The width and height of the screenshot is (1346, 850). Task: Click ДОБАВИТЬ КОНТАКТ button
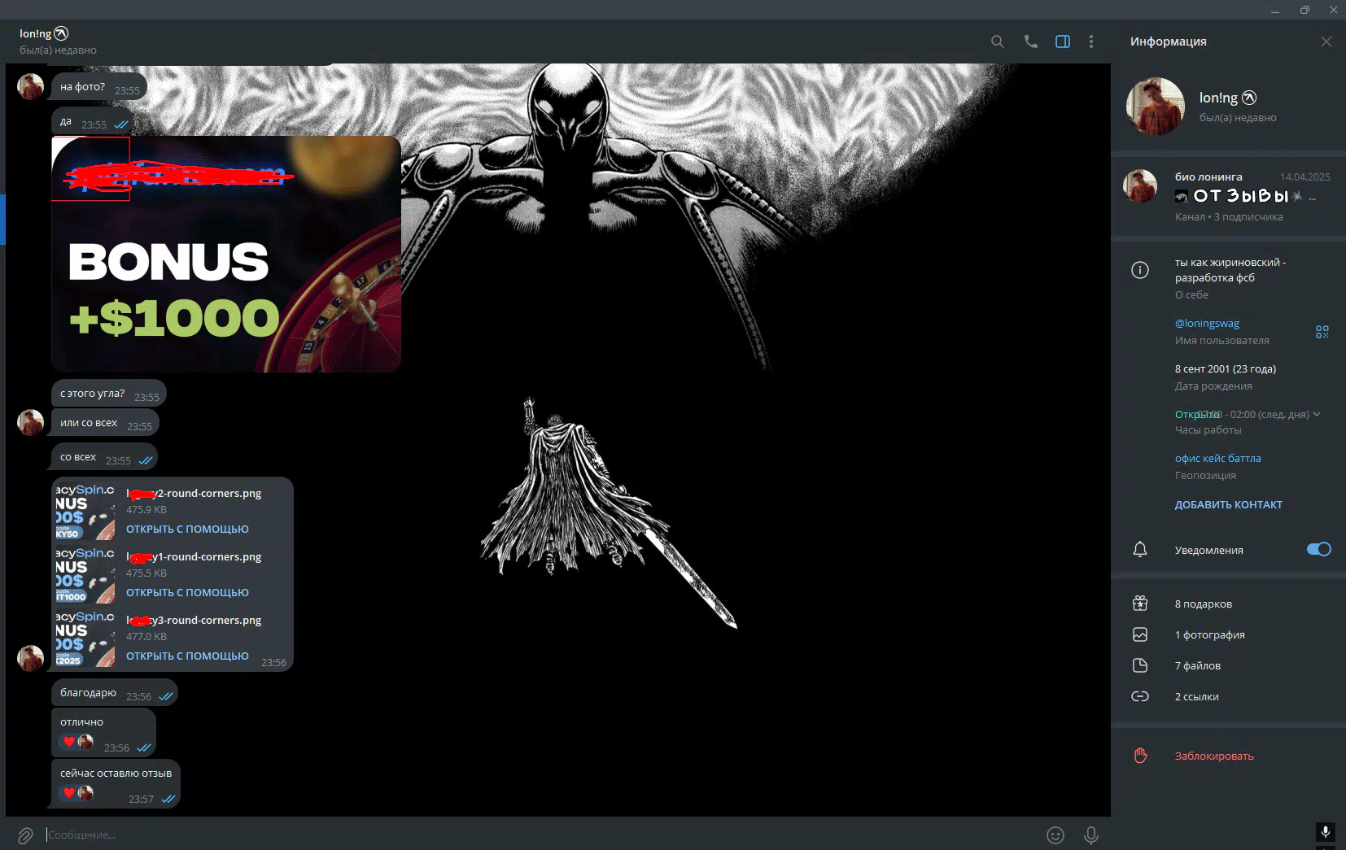(x=1229, y=504)
